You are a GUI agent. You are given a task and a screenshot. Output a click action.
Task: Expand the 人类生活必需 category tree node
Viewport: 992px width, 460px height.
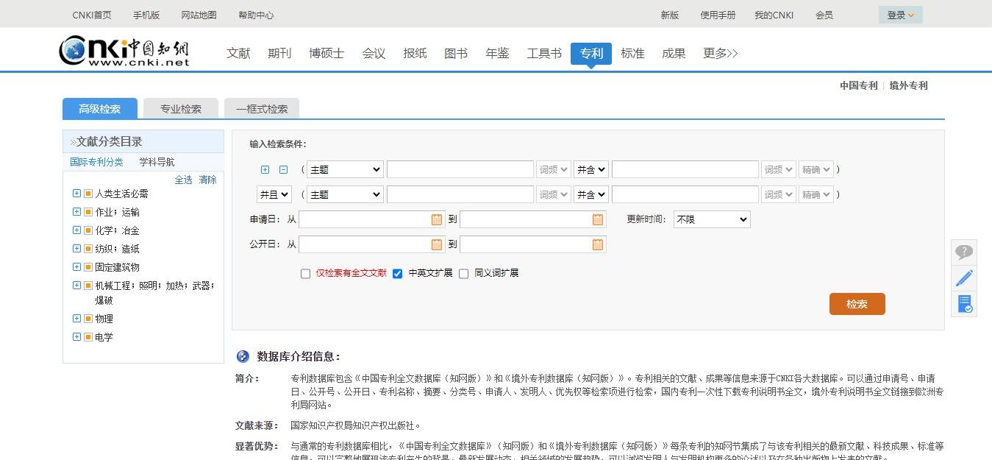pos(76,194)
